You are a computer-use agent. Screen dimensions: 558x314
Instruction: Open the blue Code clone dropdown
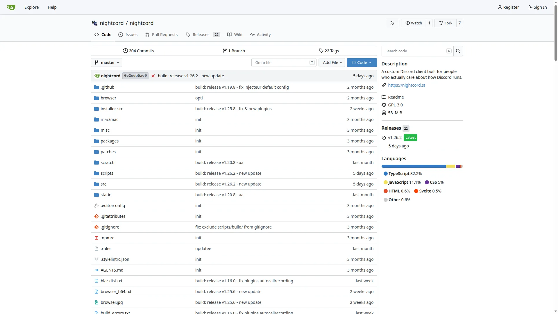(x=362, y=63)
